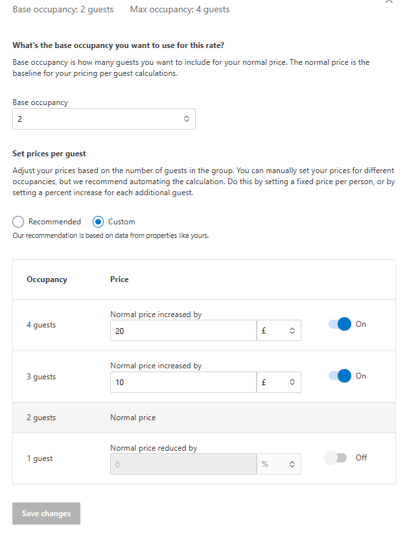Open percent unit dropdown for 1 guest

(x=279, y=464)
